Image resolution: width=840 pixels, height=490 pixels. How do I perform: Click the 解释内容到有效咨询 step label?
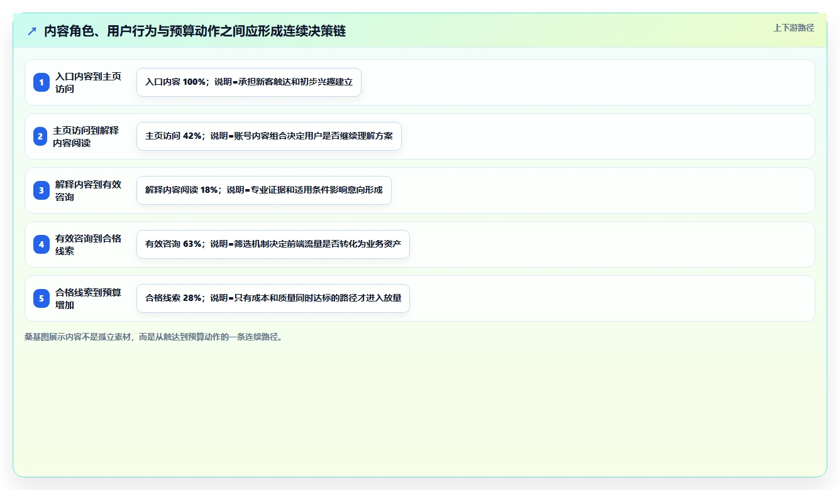(88, 190)
